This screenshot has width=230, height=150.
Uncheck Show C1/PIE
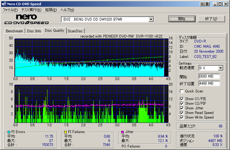(x=182, y=99)
